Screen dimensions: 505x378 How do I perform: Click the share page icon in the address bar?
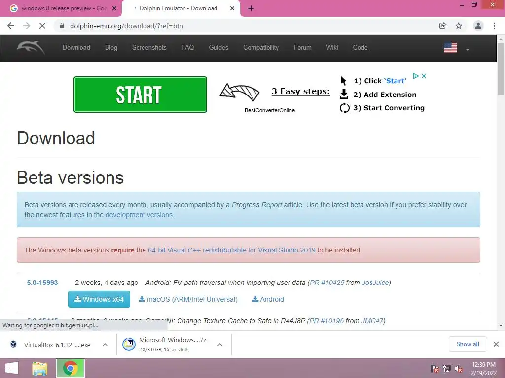(442, 26)
